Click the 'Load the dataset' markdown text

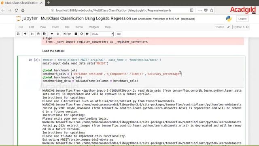point(53,51)
